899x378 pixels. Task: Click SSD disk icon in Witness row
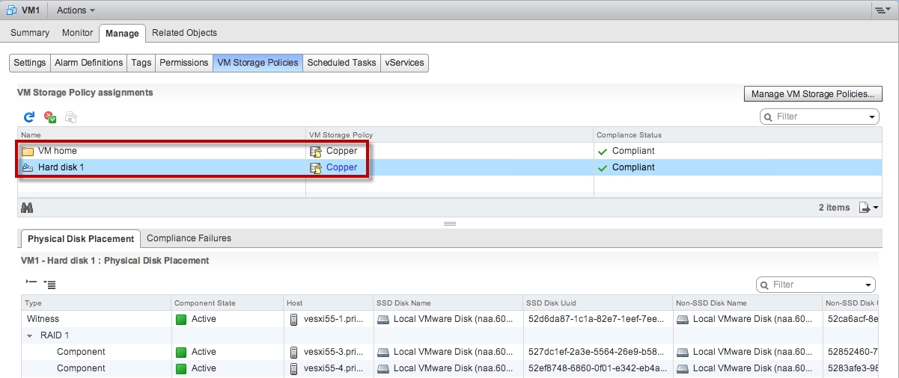coord(383,319)
